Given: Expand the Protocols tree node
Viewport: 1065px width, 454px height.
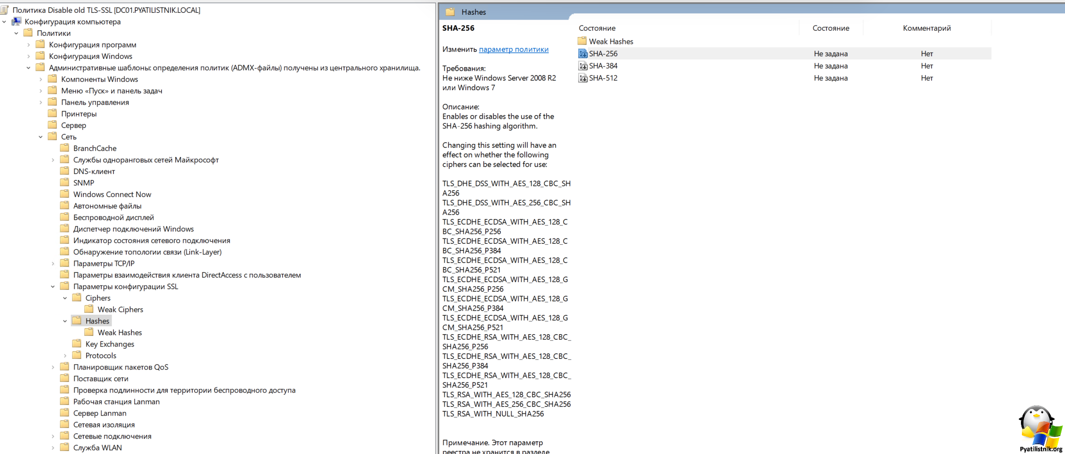Looking at the screenshot, I should click(x=65, y=356).
